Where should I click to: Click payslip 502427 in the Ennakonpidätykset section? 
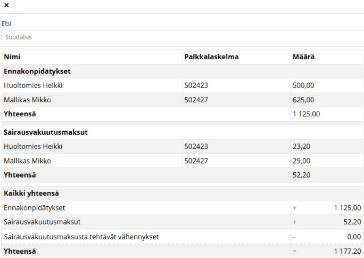pos(196,100)
